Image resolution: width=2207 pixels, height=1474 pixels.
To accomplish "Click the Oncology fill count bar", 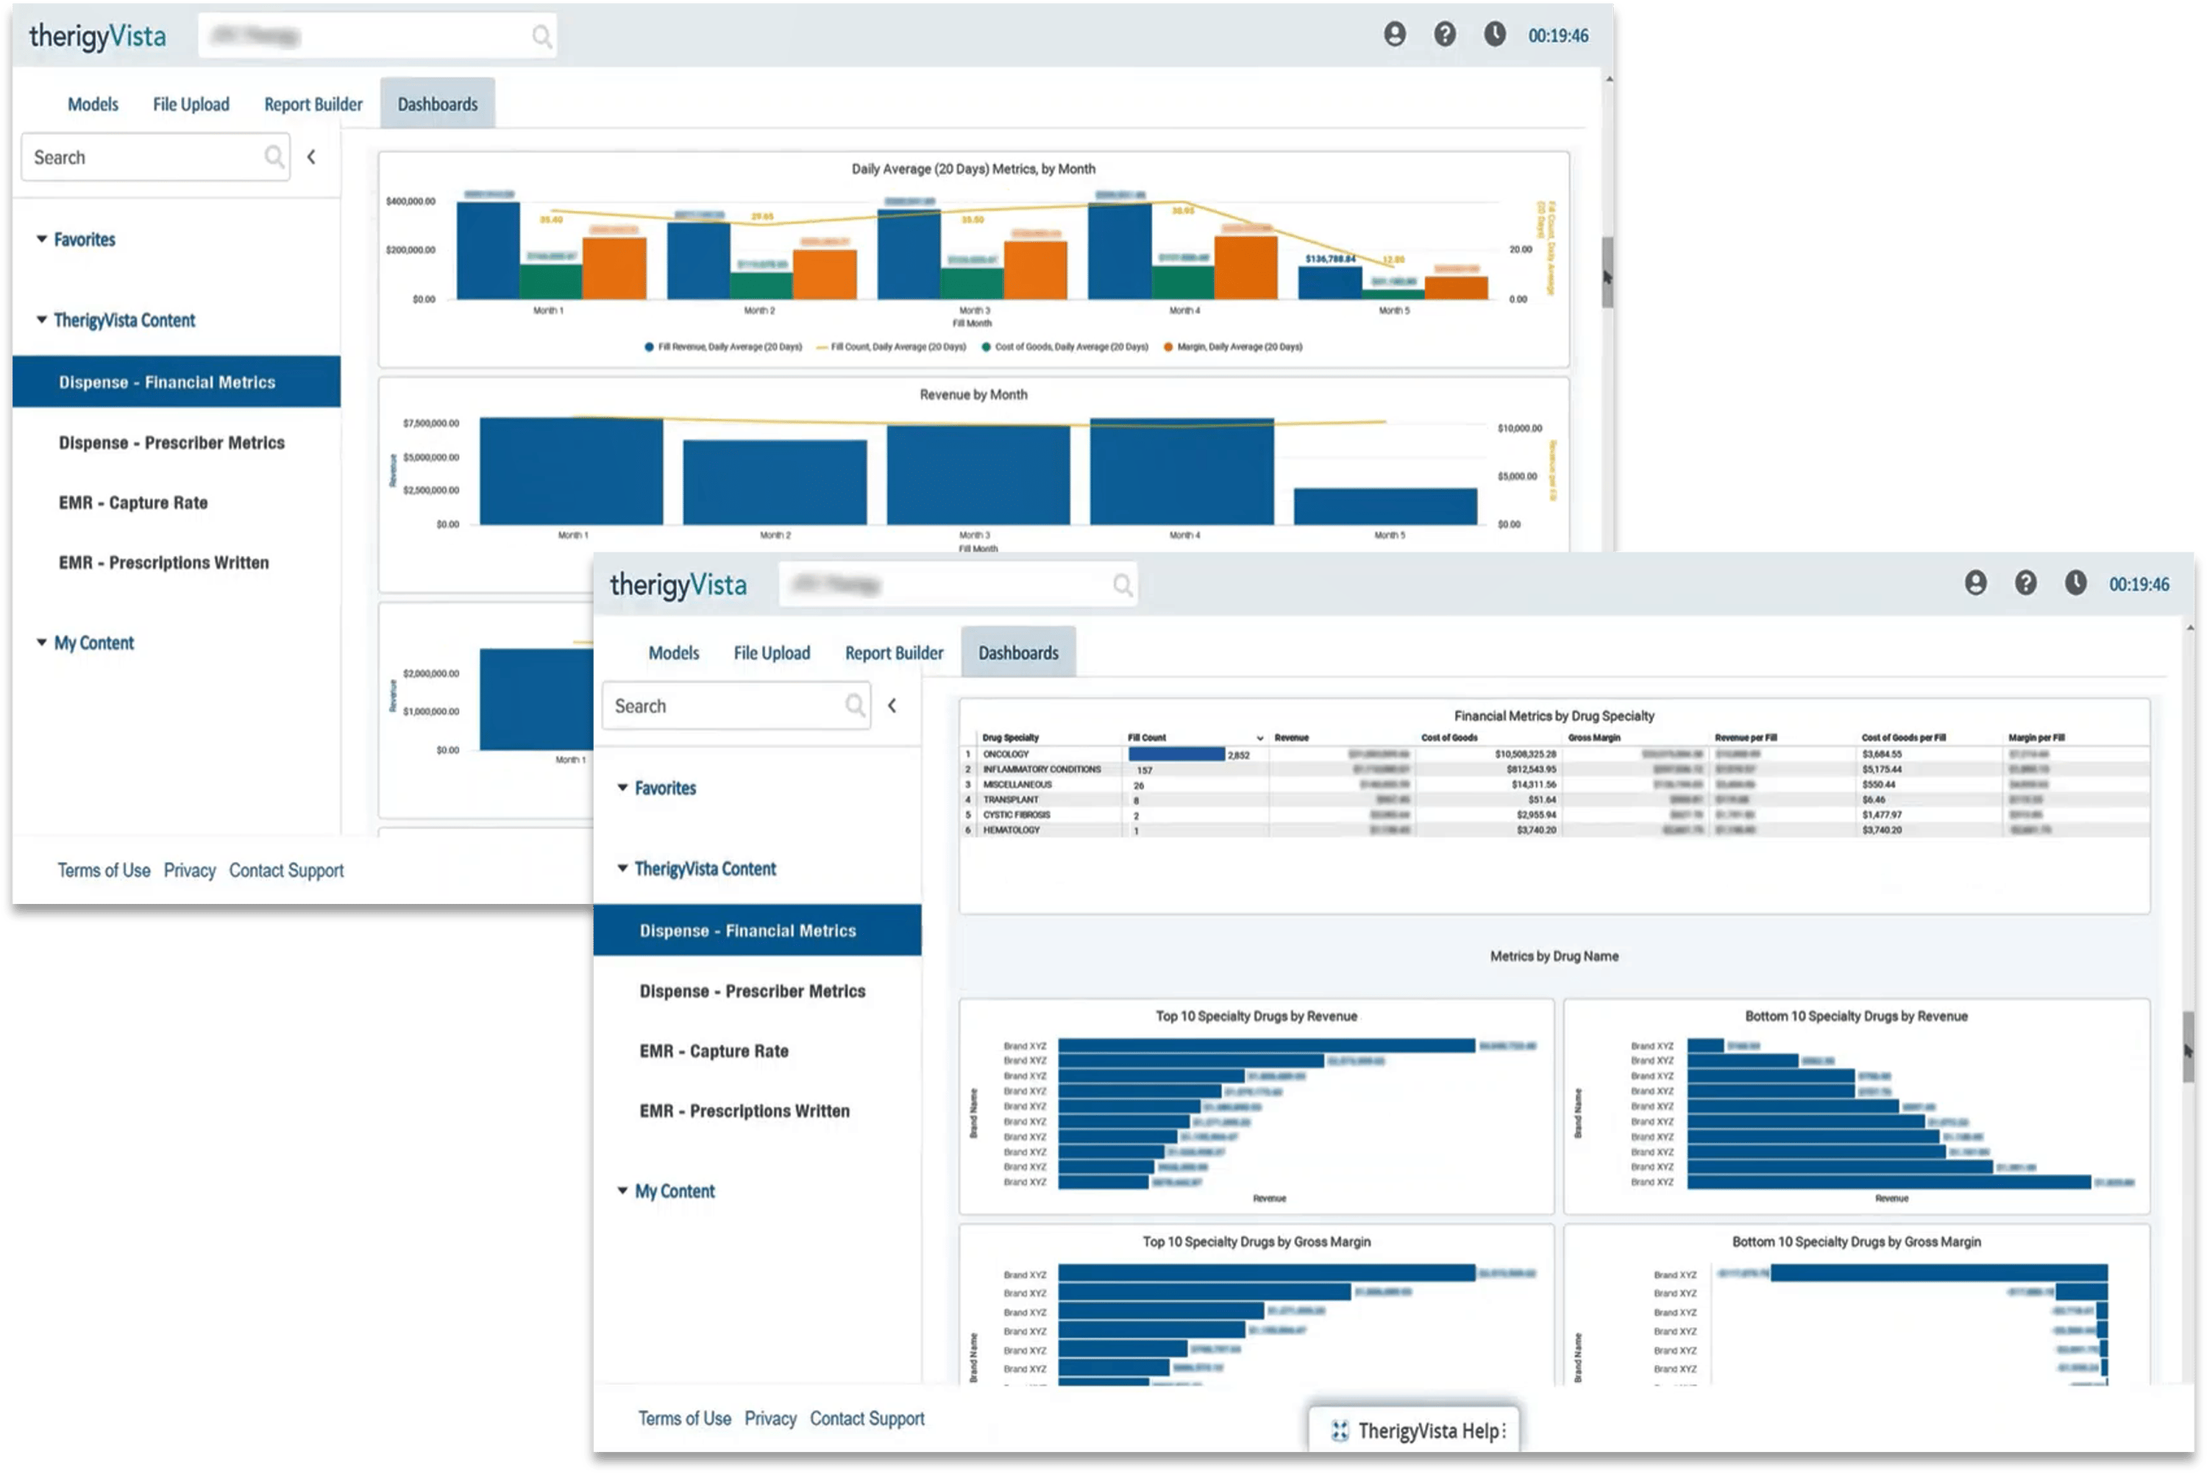I will point(1176,754).
